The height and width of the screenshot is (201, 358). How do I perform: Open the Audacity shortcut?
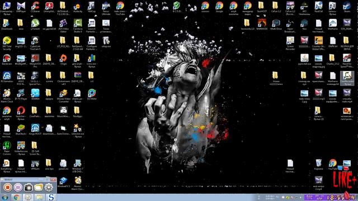click(x=78, y=7)
